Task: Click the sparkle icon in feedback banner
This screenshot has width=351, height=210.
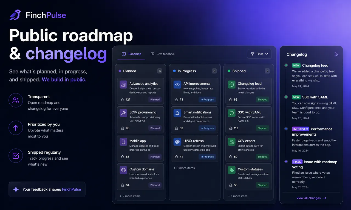Action: 16,189
